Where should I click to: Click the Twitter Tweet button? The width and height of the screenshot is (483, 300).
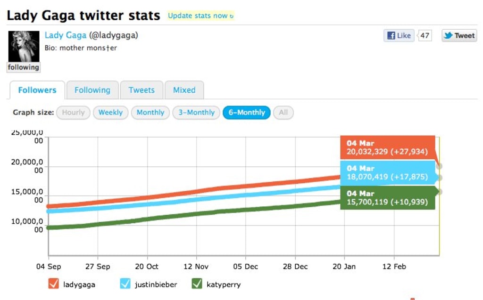pos(459,36)
